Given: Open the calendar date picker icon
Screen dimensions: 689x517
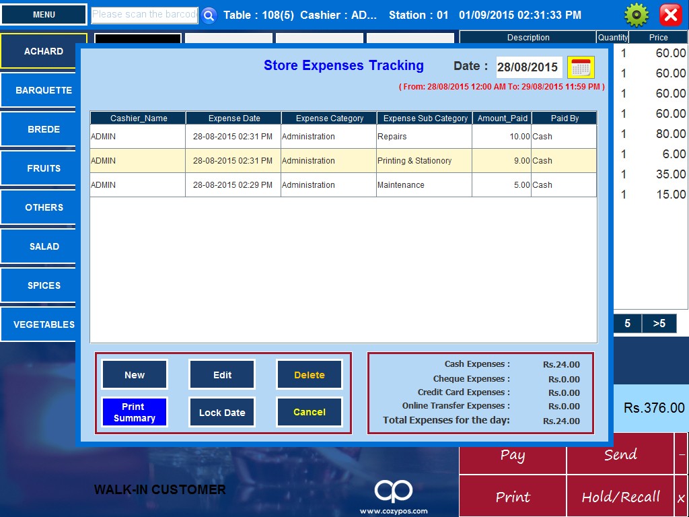Looking at the screenshot, I should click(x=580, y=67).
